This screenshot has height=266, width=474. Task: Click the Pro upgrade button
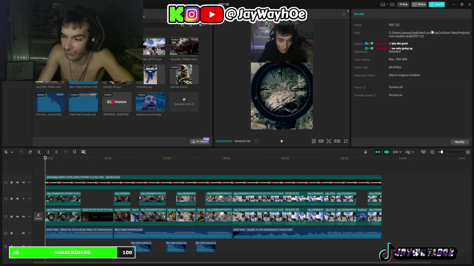403,4
